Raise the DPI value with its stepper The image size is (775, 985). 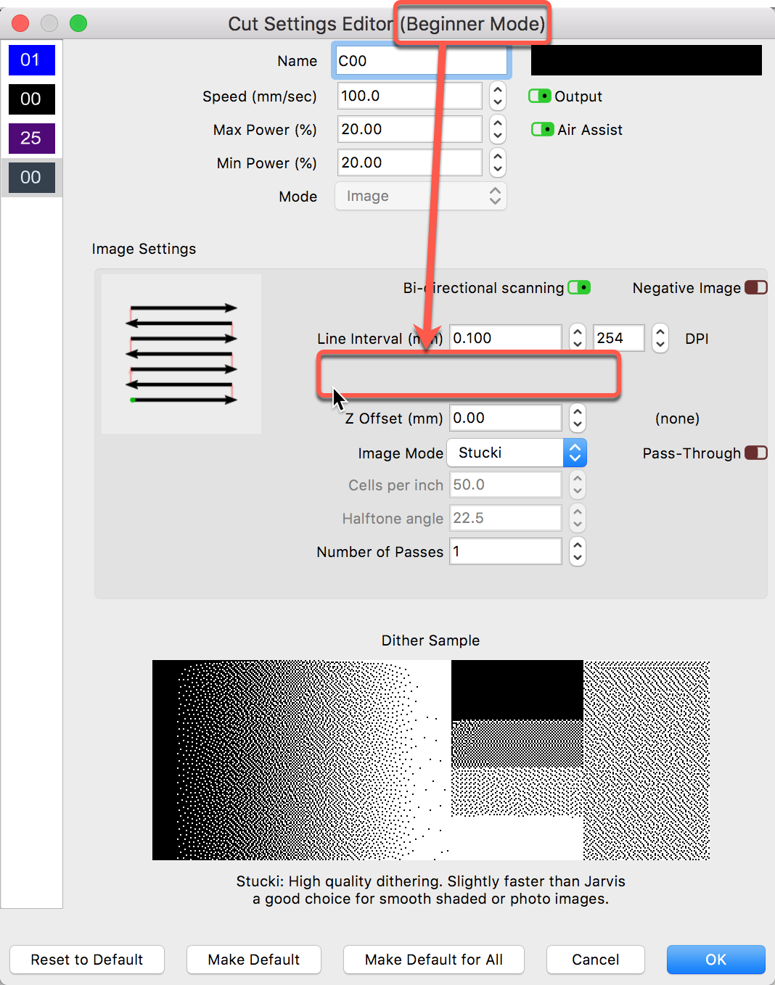(660, 333)
